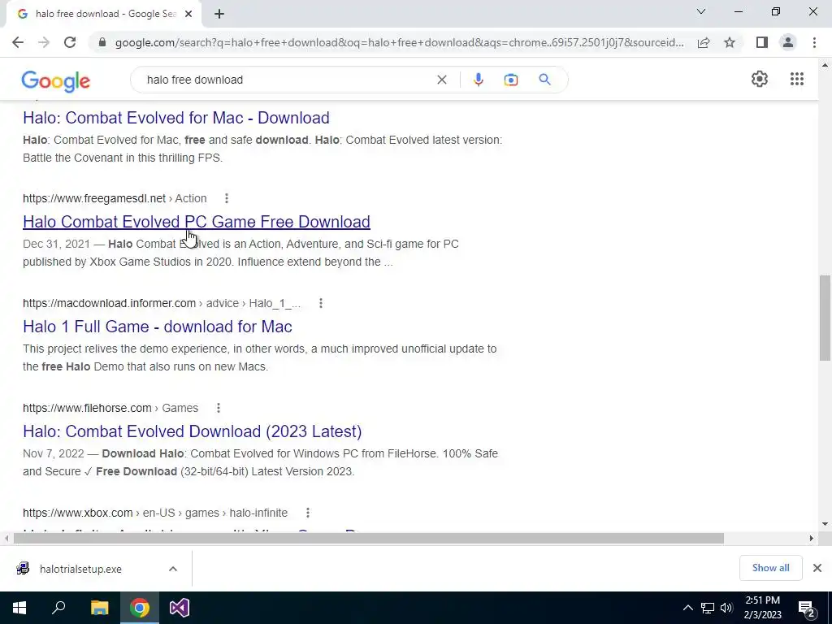Open volume control in system tray

click(726, 608)
